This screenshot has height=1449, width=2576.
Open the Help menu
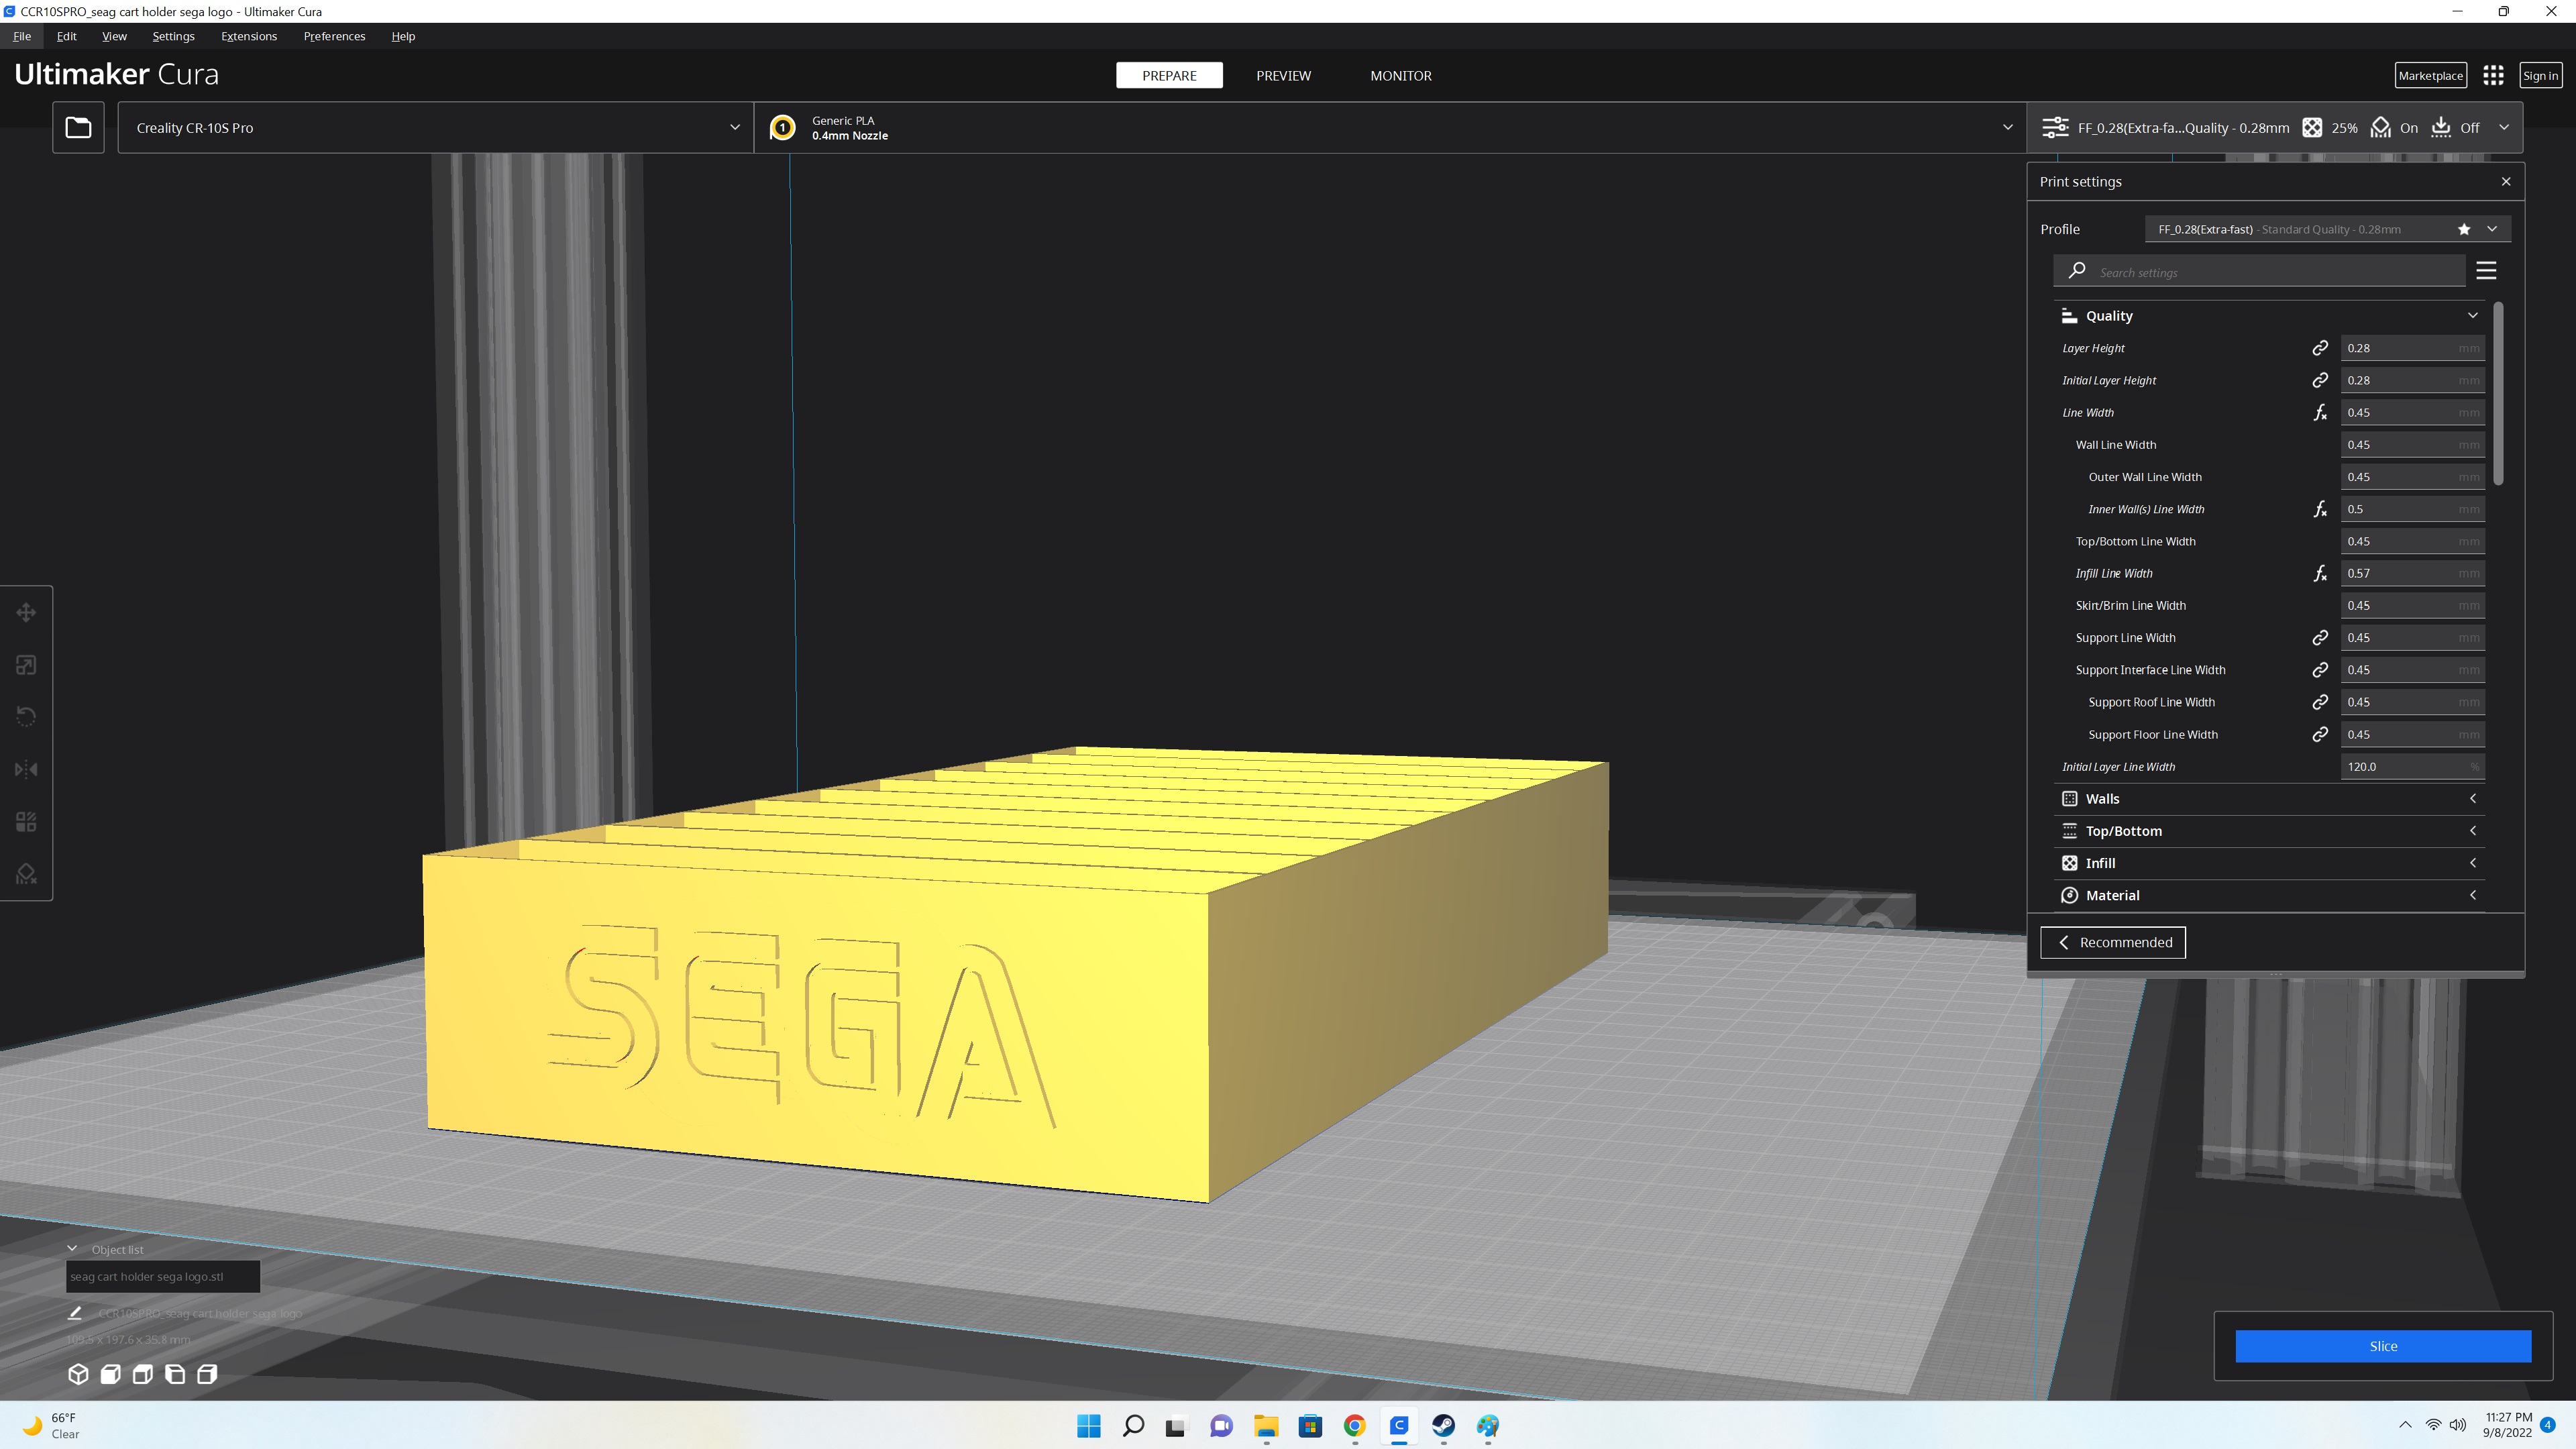pyautogui.click(x=403, y=36)
